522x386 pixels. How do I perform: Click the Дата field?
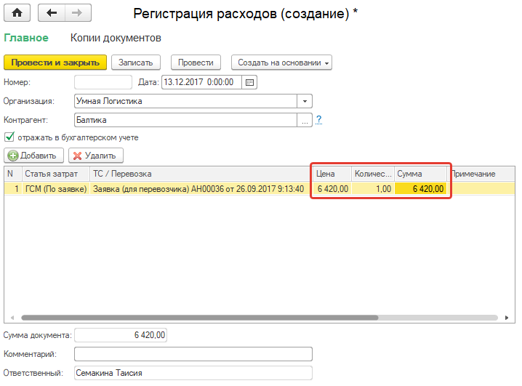point(201,82)
